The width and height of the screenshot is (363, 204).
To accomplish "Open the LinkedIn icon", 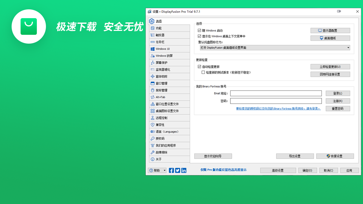I will 184,170.
